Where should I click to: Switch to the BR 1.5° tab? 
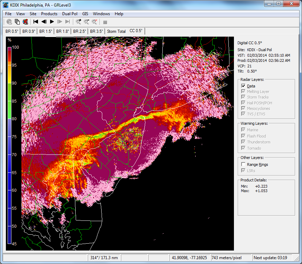pyautogui.click(x=46, y=31)
